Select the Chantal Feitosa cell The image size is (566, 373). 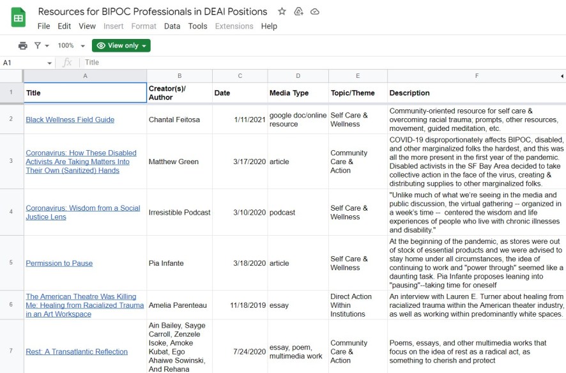pyautogui.click(x=180, y=119)
